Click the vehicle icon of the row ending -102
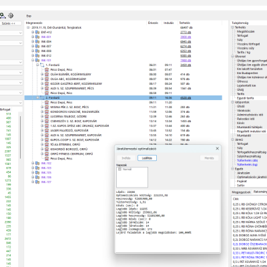This screenshot has height=267, width=267. tap(37, 163)
